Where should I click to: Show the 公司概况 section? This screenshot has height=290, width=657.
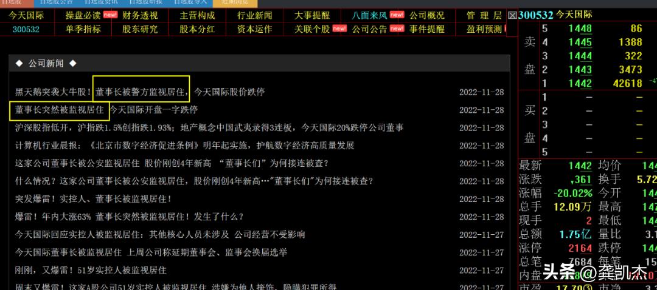click(426, 16)
